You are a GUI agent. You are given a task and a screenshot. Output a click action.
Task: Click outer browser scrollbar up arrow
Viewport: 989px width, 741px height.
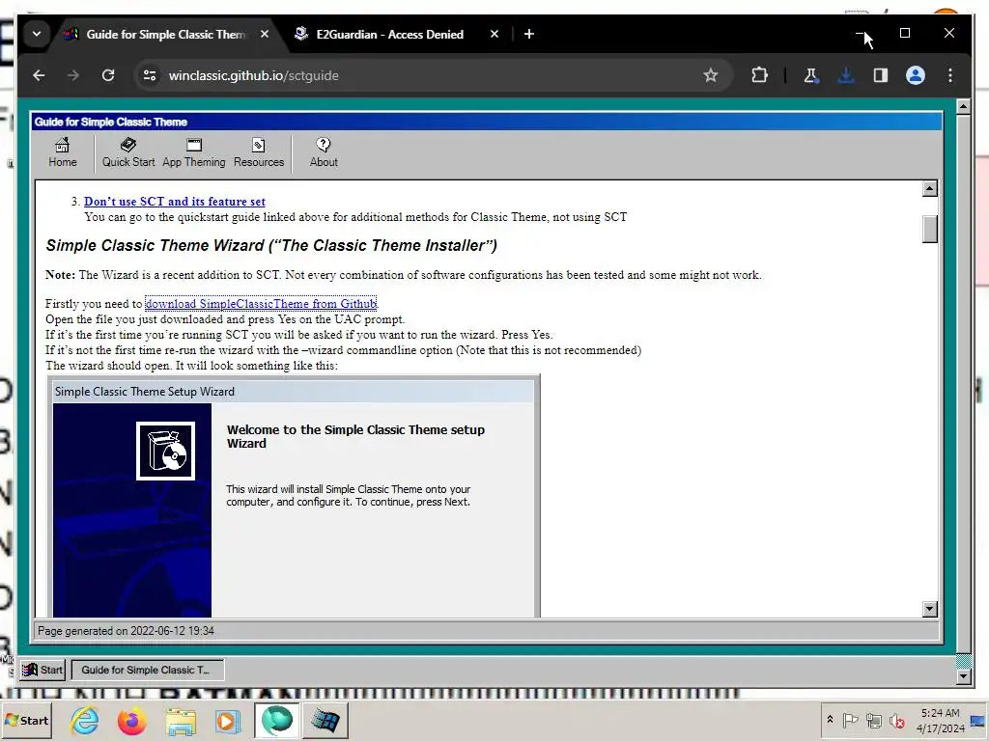pos(963,106)
